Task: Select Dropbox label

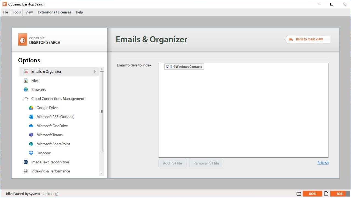Action: pos(44,153)
